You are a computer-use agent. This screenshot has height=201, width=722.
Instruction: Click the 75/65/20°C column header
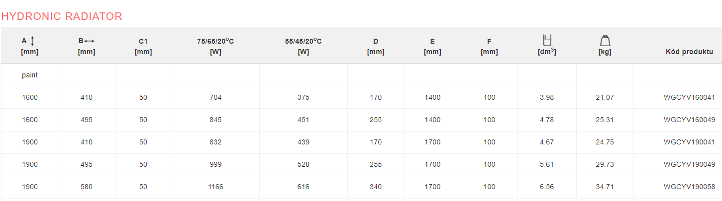[215, 46]
